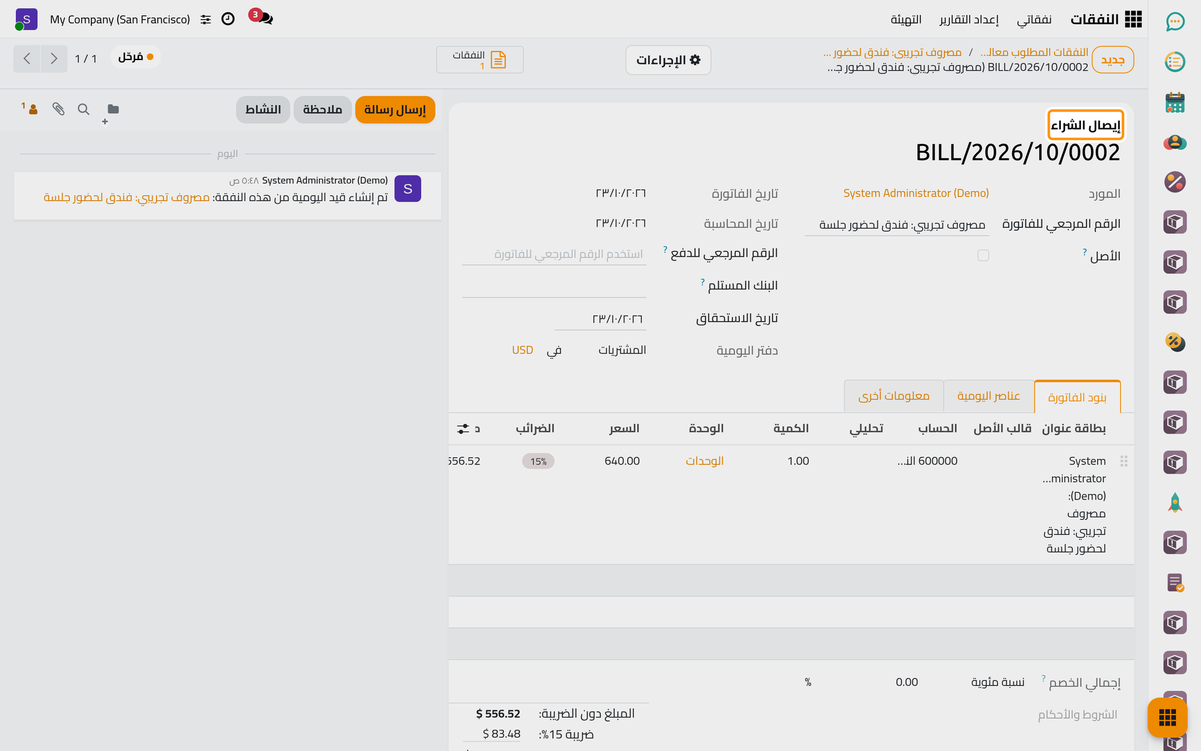Screen dimensions: 1201x751
Task: Open the الإجراءات actions dropdown
Action: [668, 60]
